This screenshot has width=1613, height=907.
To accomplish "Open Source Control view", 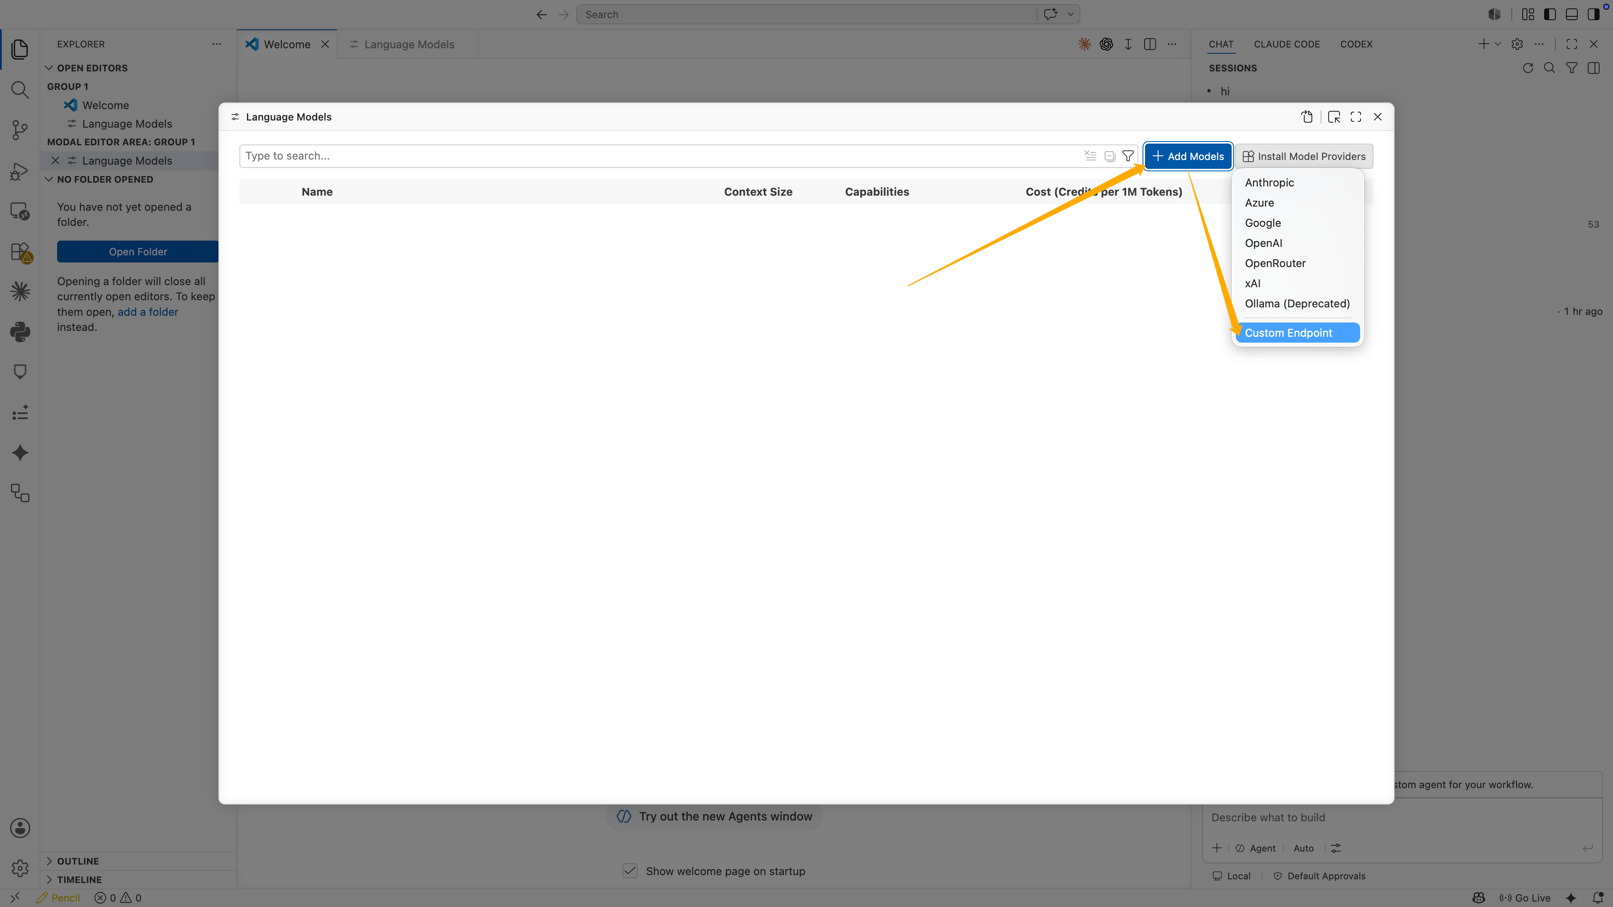I will pyautogui.click(x=20, y=130).
